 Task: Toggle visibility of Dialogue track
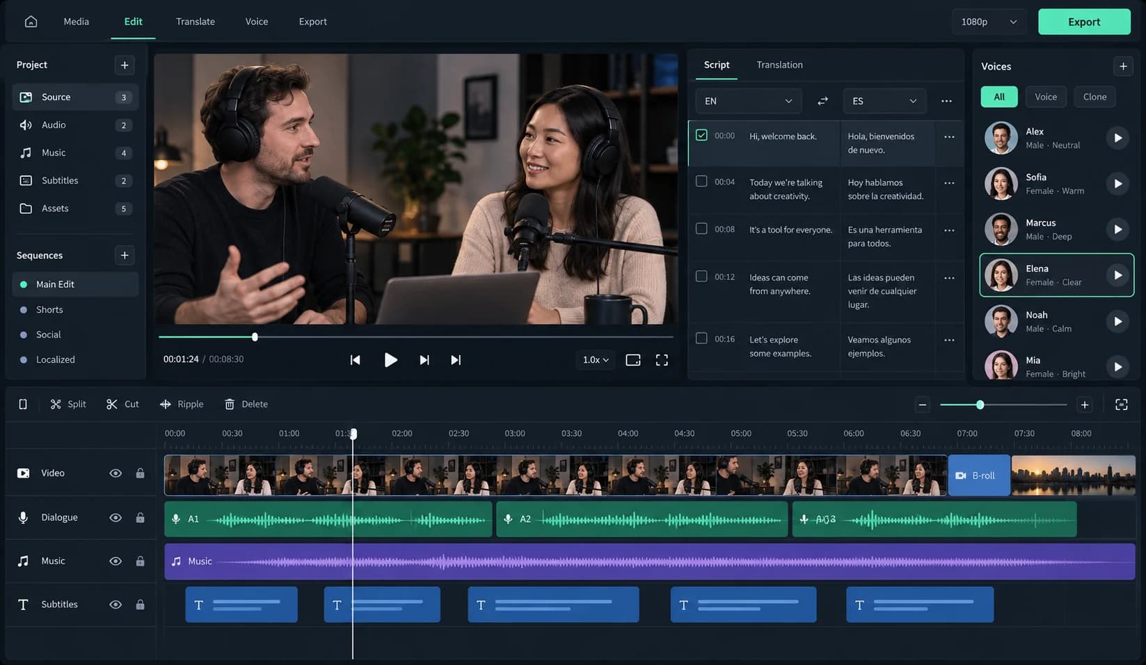click(116, 517)
